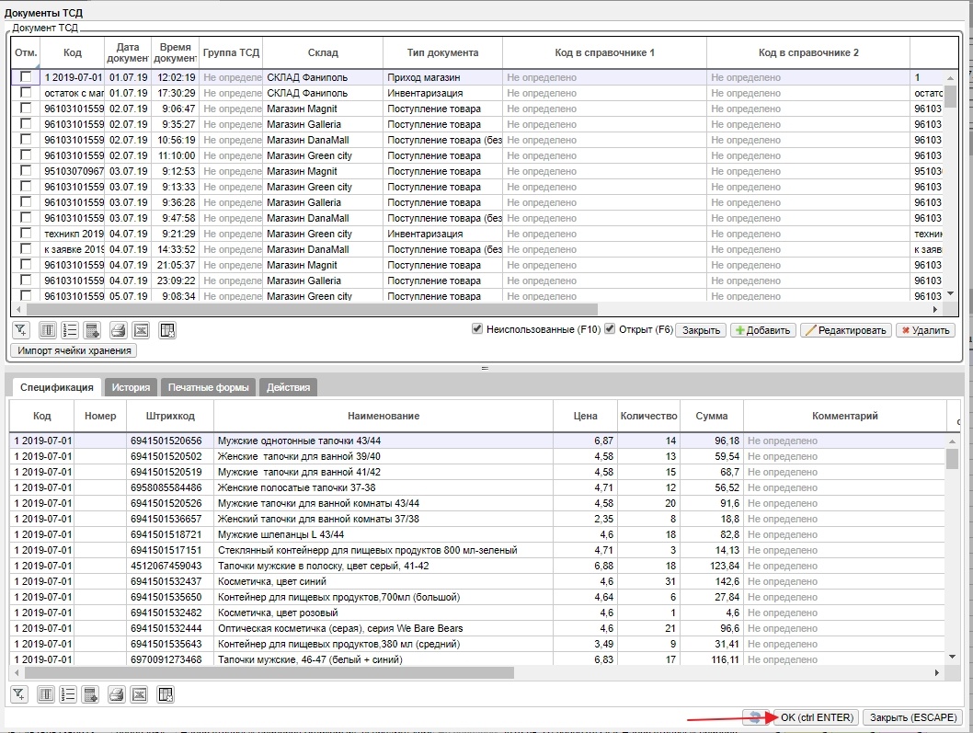Switch to the История tab

tap(131, 388)
